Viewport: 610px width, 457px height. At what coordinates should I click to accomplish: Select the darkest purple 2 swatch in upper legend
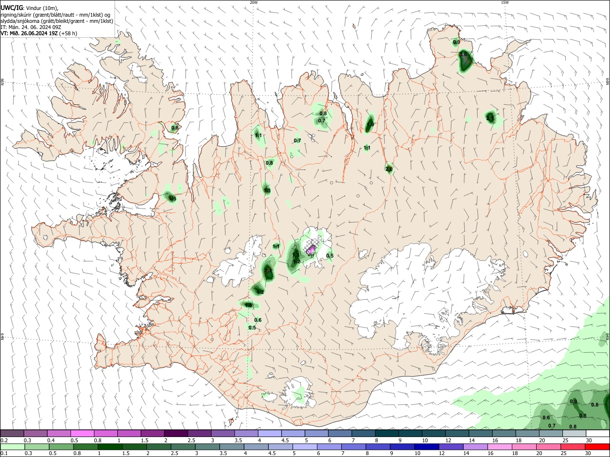(175, 433)
